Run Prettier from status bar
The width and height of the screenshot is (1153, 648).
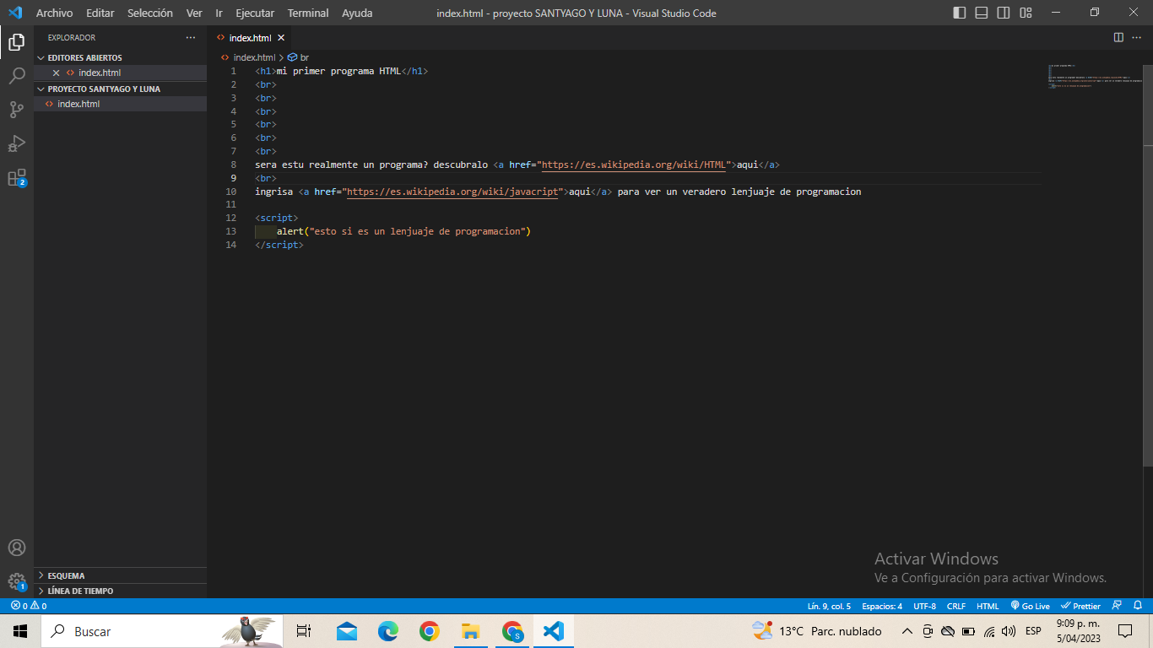(1081, 606)
